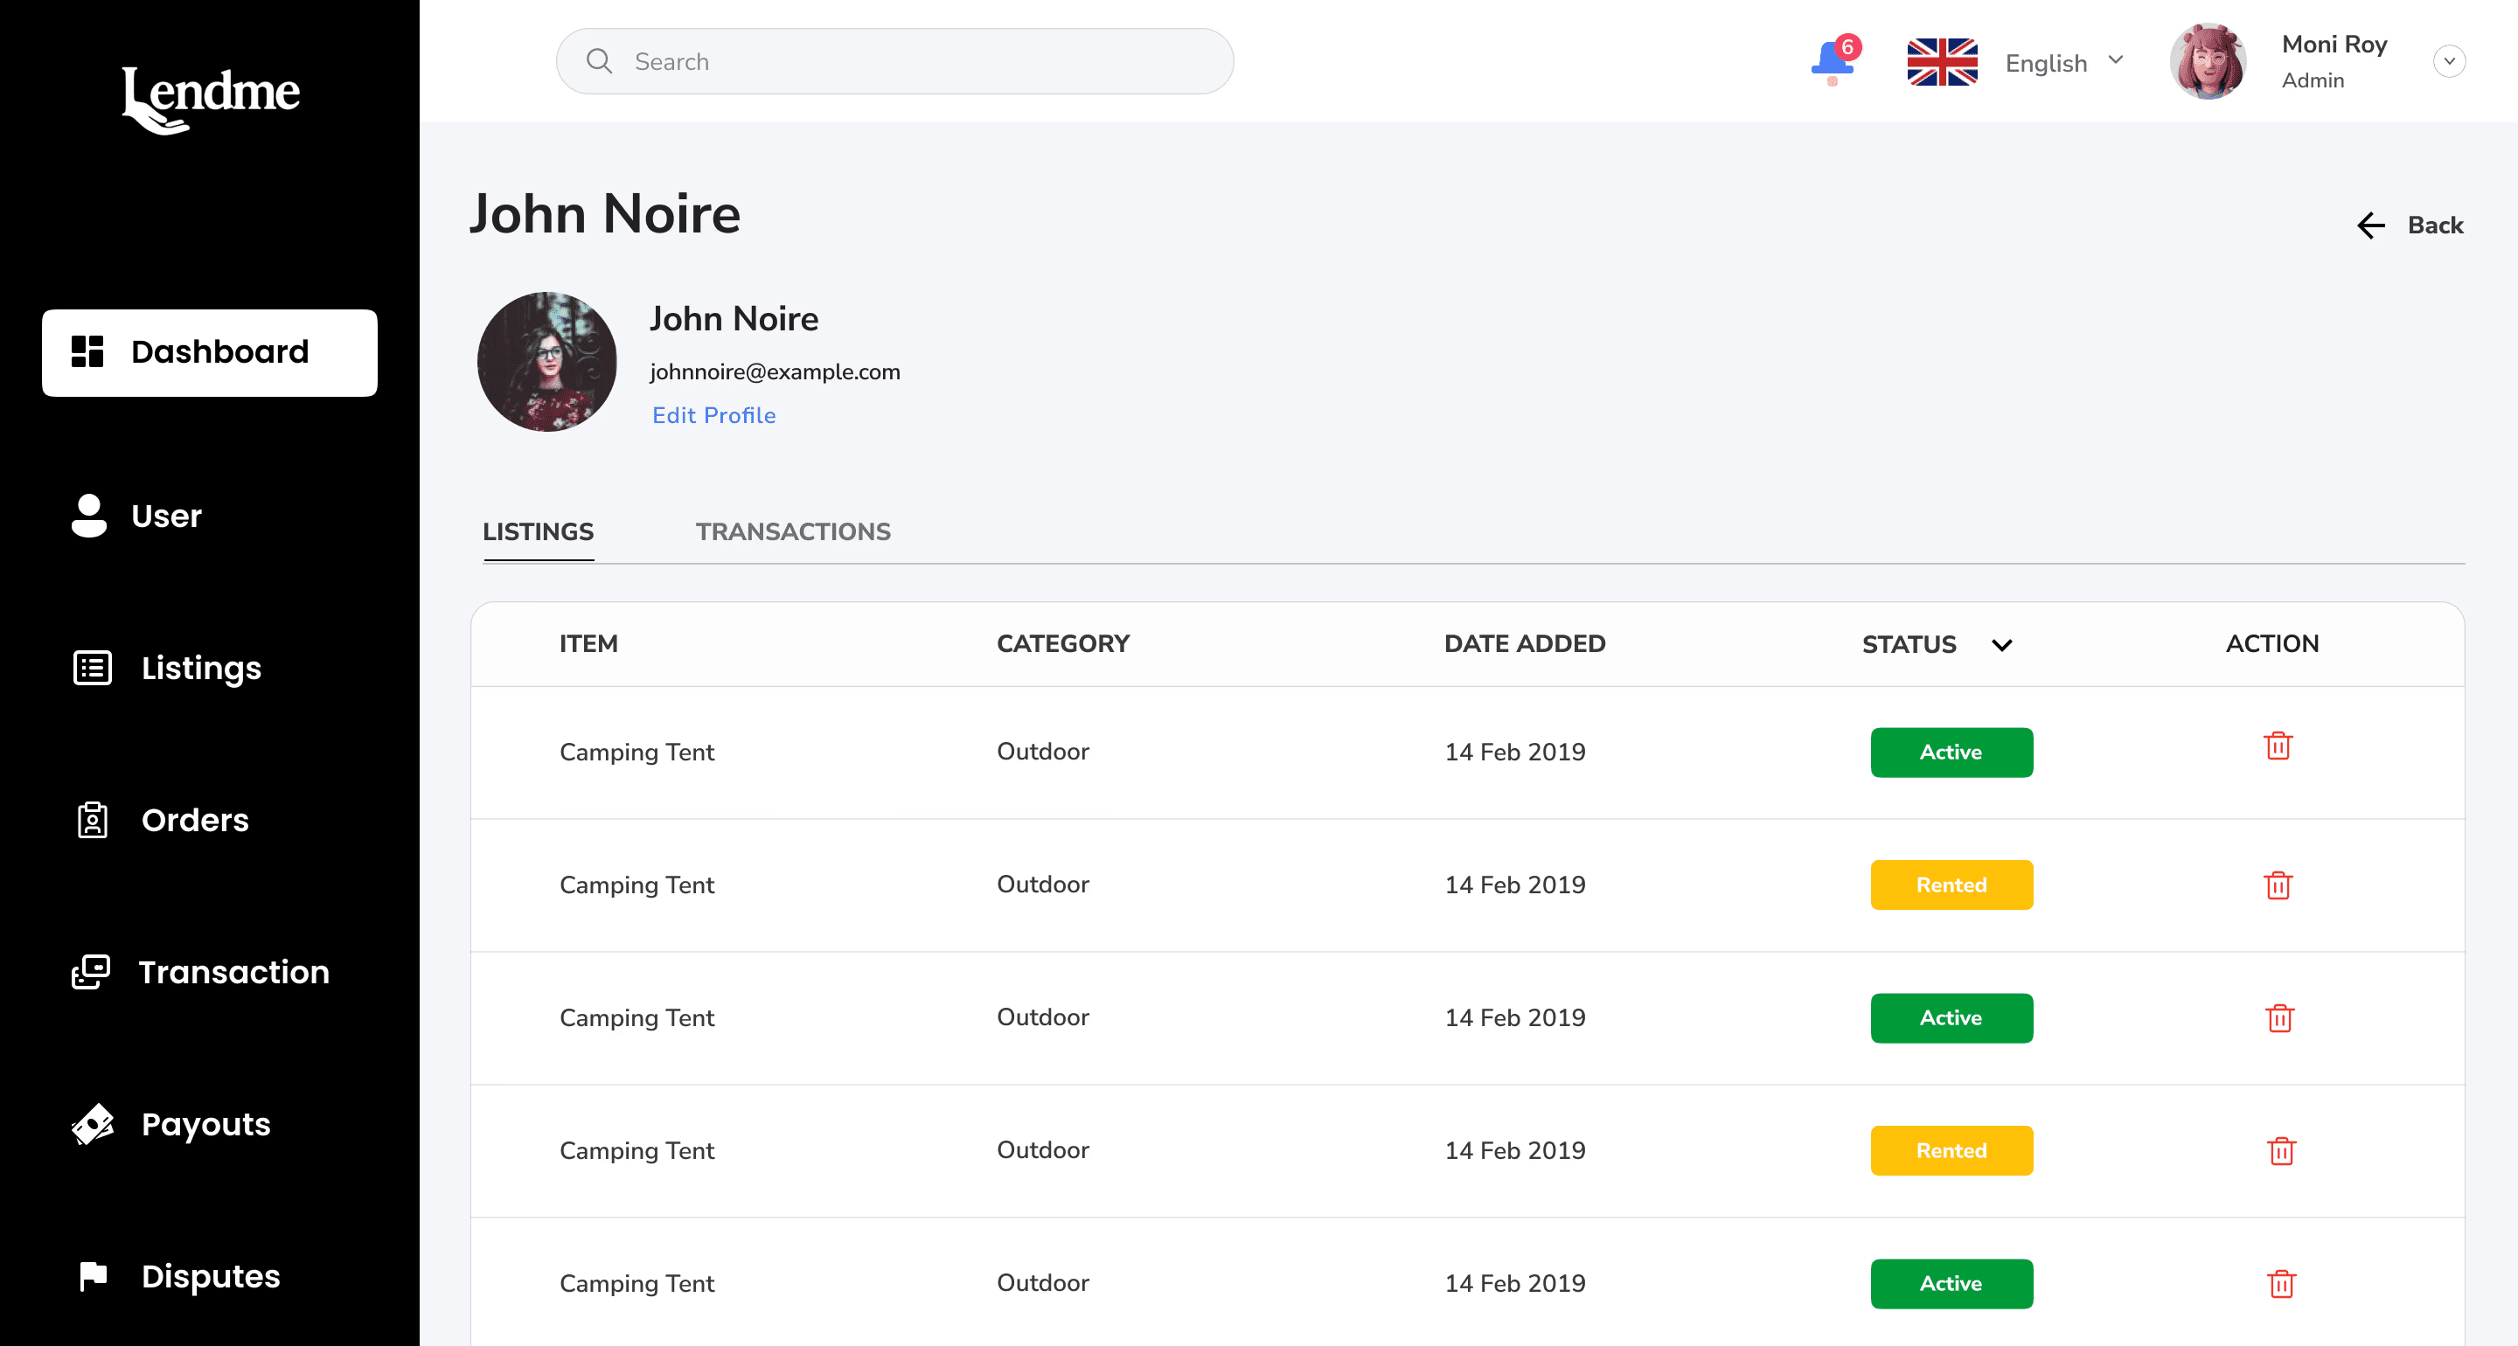
Task: Expand the STATUS column sort chevron
Action: coord(2001,645)
